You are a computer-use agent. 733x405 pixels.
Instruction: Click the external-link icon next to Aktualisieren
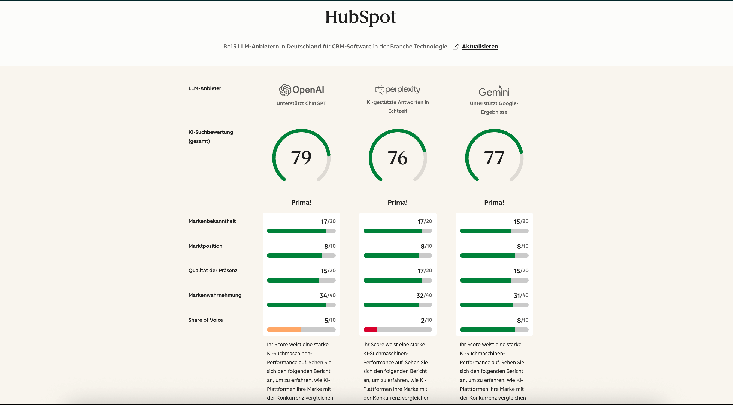pos(456,46)
